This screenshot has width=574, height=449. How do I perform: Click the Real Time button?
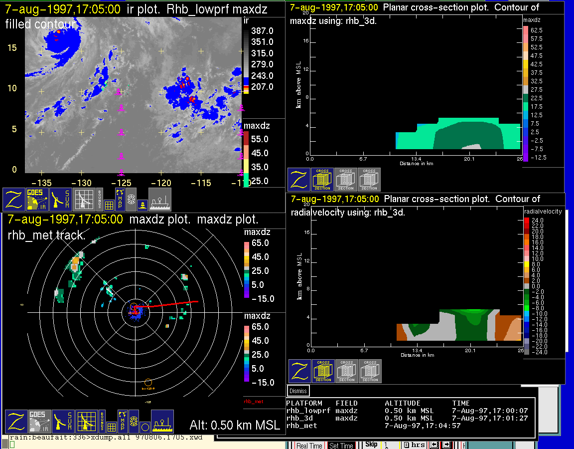[309, 446]
